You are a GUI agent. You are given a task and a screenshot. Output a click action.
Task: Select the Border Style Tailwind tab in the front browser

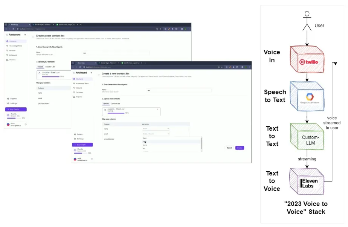click(x=109, y=63)
